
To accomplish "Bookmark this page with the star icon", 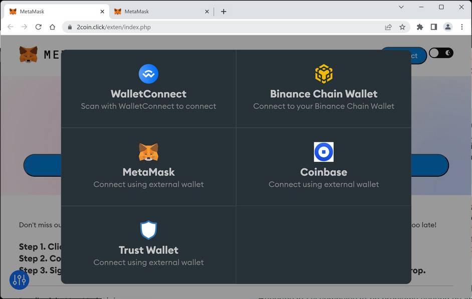I will click(402, 27).
